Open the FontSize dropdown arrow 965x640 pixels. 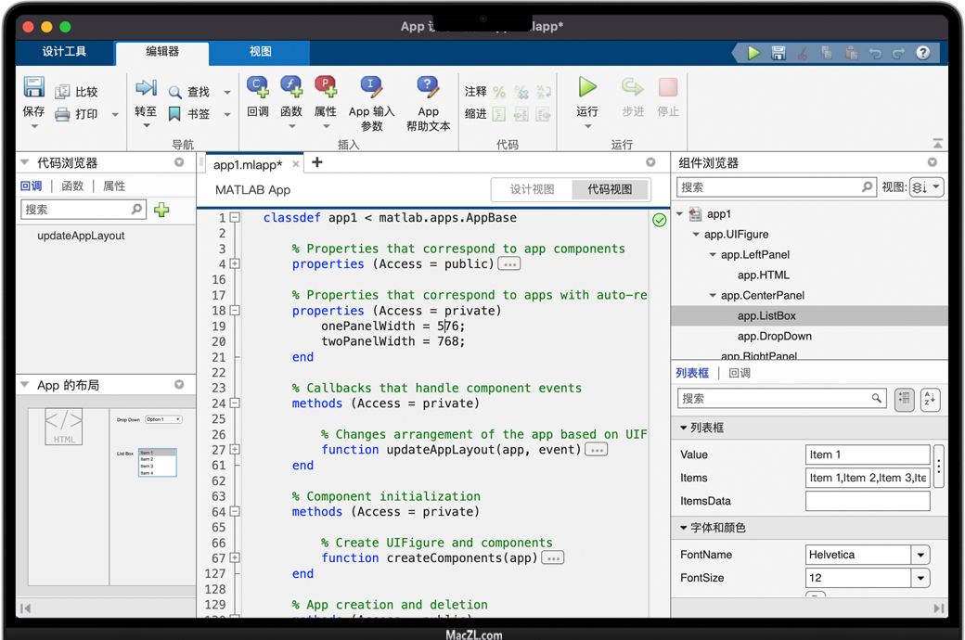tap(920, 578)
